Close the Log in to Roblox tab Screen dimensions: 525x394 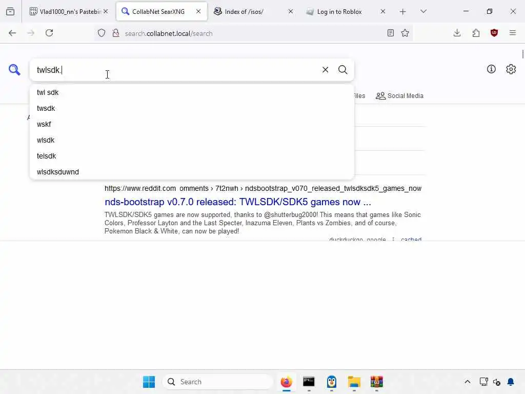pos(382,11)
